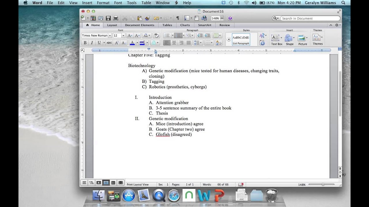Open the Format menu in the menu bar
The image size is (369, 207).
pyautogui.click(x=103, y=3)
